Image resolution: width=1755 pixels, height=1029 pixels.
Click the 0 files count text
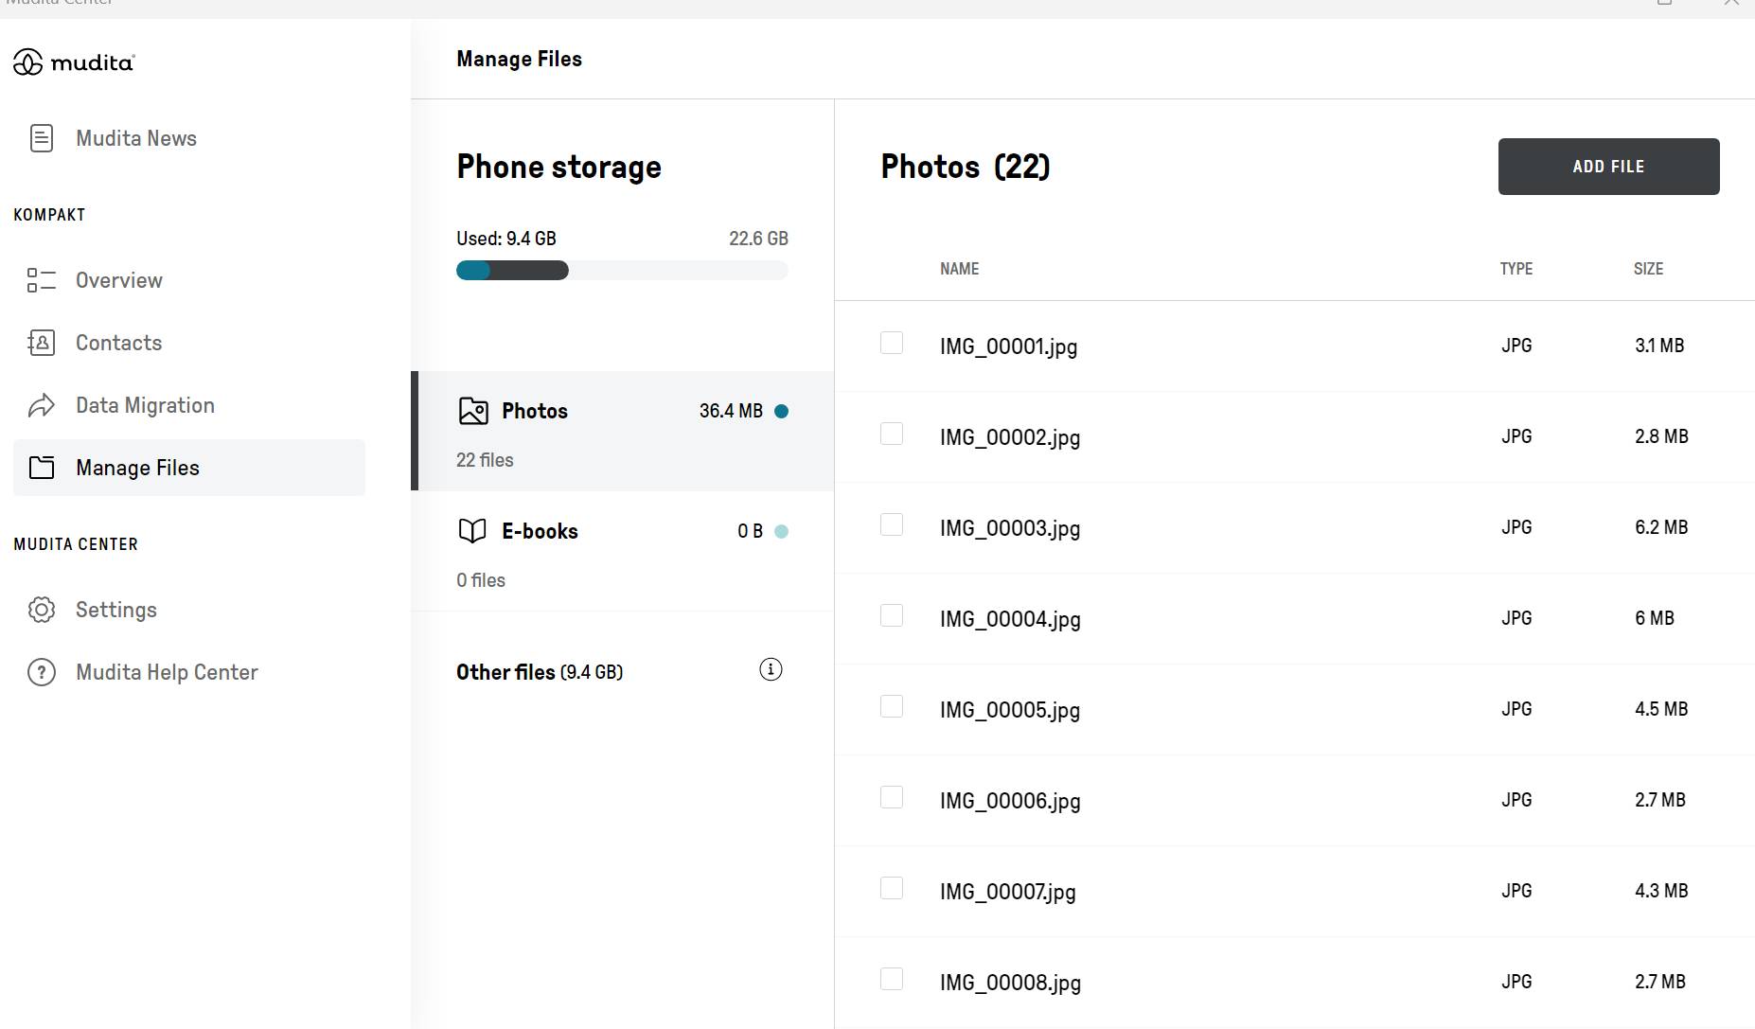point(481,580)
